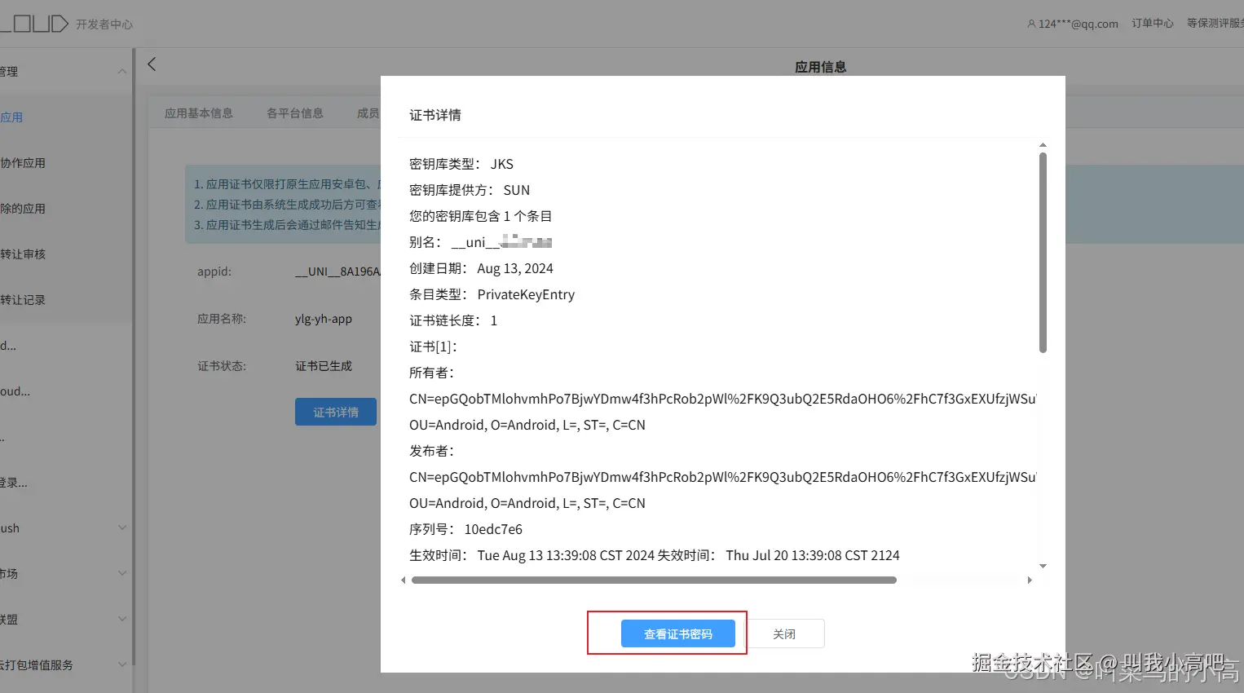Click the 证书详情 dialog title
The width and height of the screenshot is (1244, 693).
(x=435, y=115)
